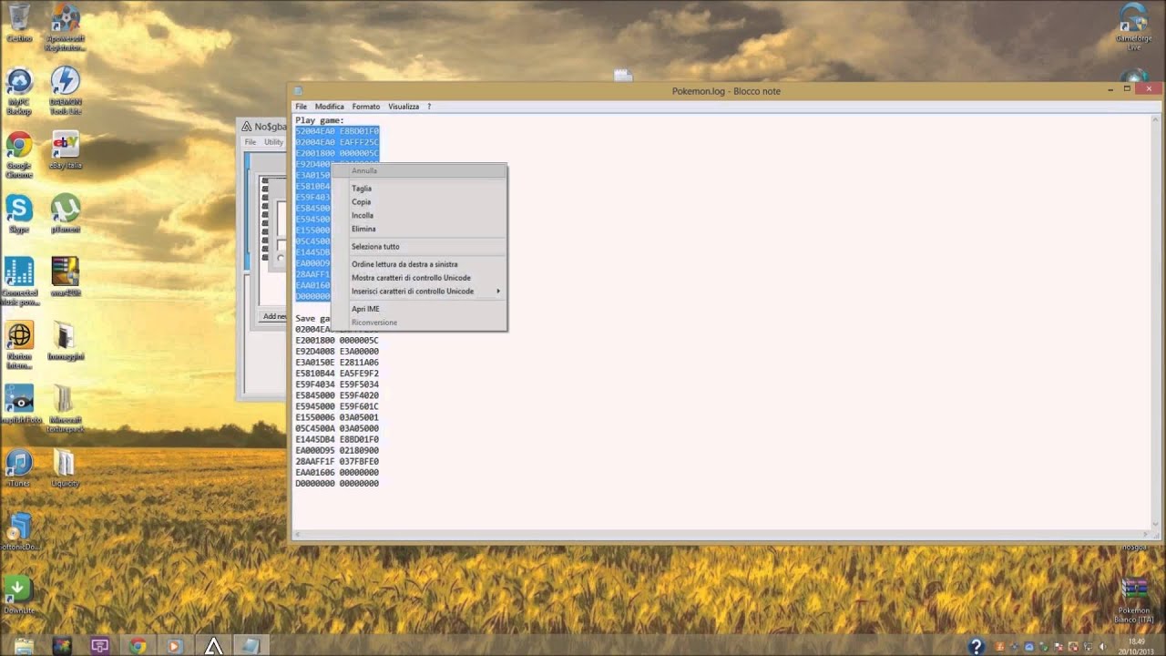Screen dimensions: 1166x656
Task: Choose Incolla in context menu
Action: tap(418, 216)
